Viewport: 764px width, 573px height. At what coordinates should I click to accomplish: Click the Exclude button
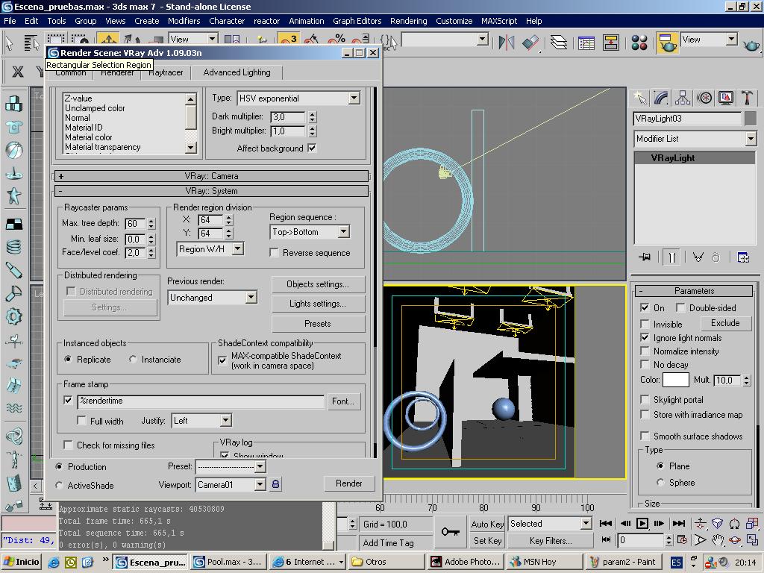(725, 323)
